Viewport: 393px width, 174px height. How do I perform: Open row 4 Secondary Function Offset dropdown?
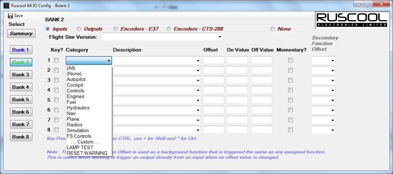pos(333,91)
